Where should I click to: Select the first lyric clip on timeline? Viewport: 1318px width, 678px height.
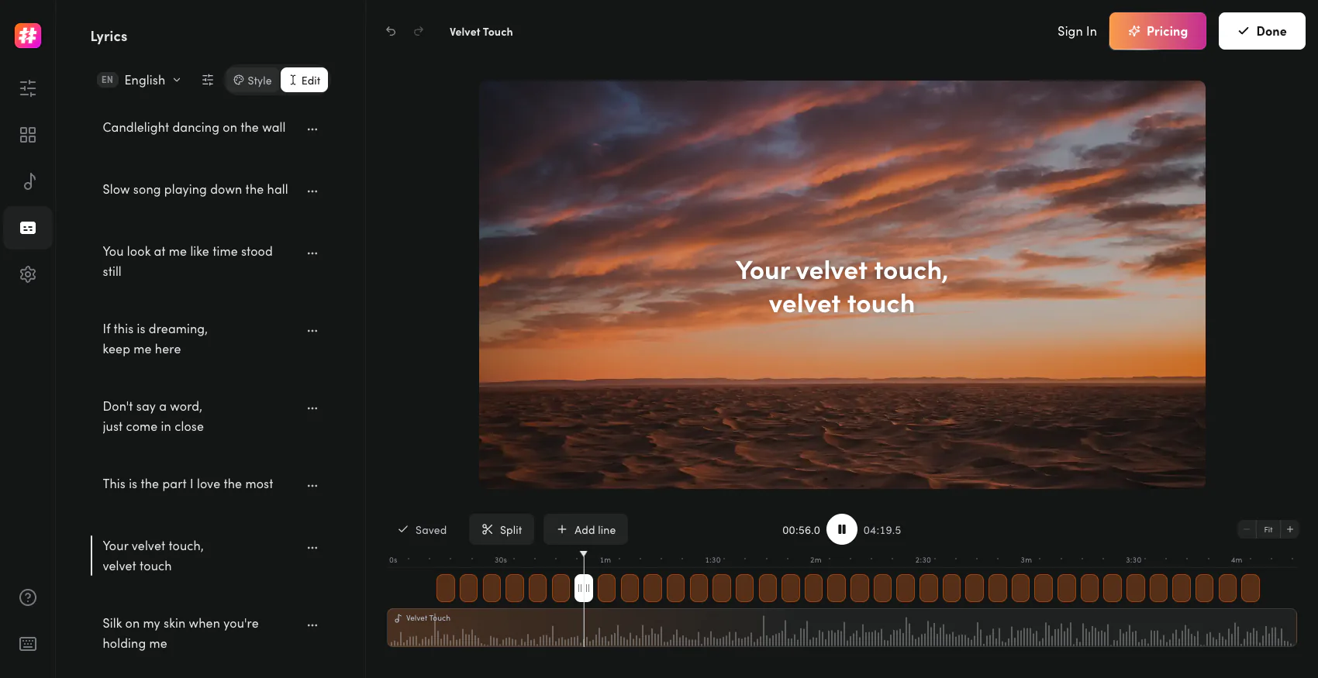[446, 588]
